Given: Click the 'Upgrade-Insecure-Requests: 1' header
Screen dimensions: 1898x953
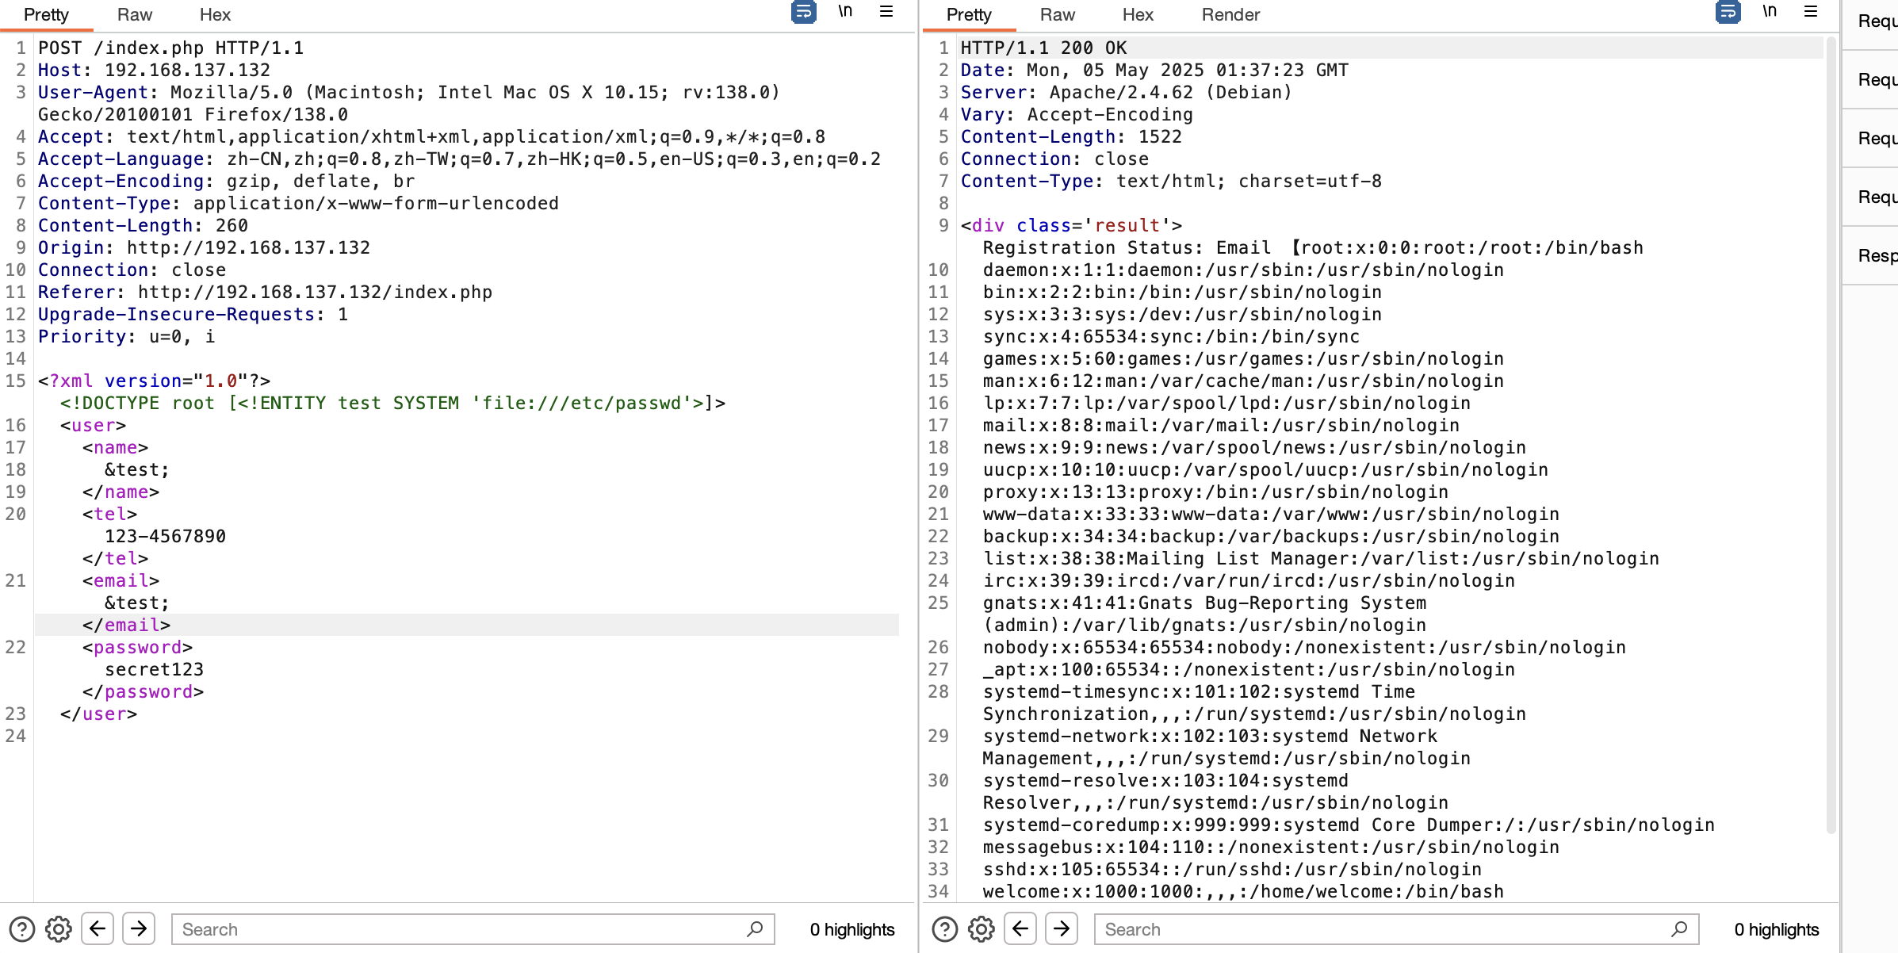Looking at the screenshot, I should click(x=193, y=315).
